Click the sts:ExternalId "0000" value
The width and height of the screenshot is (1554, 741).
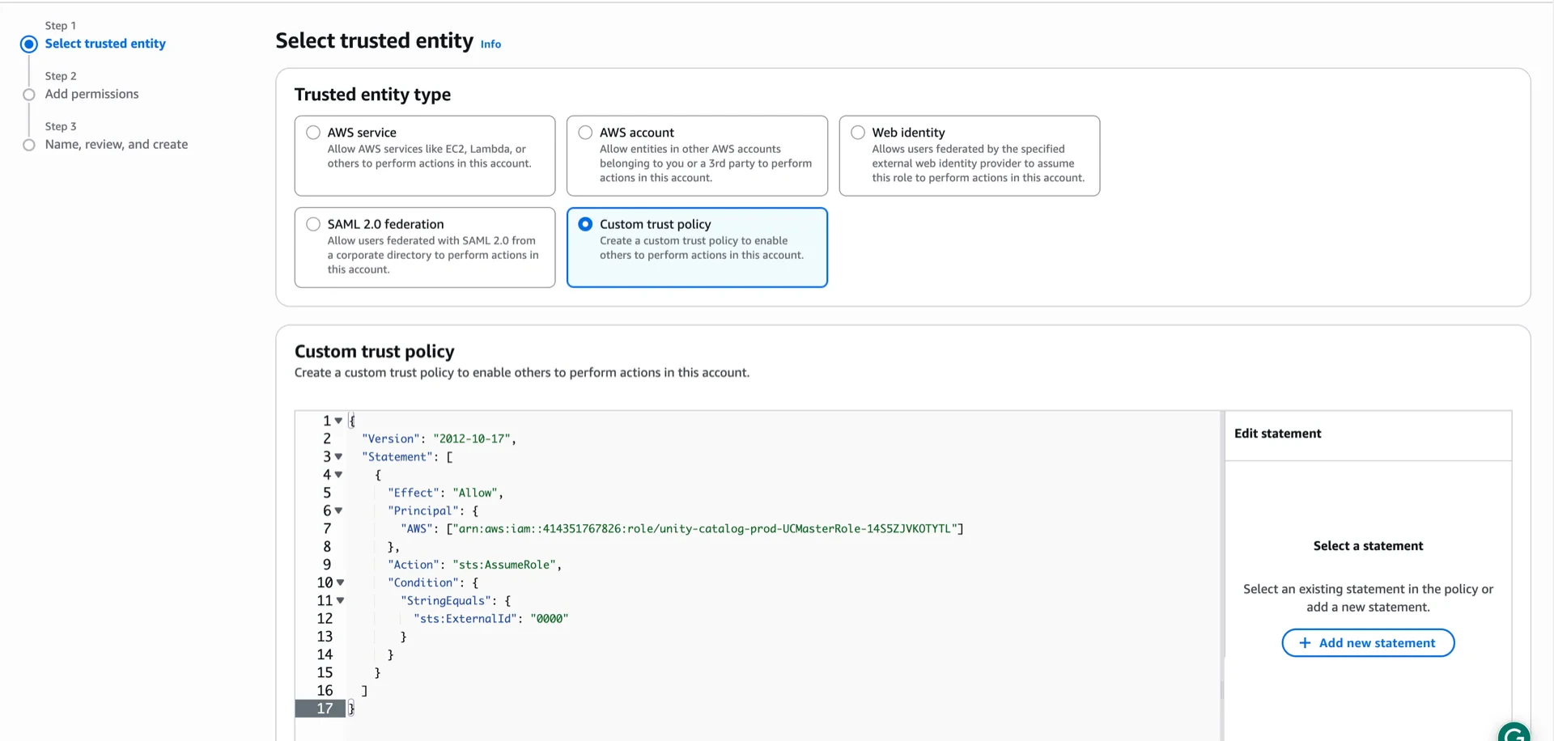(550, 619)
